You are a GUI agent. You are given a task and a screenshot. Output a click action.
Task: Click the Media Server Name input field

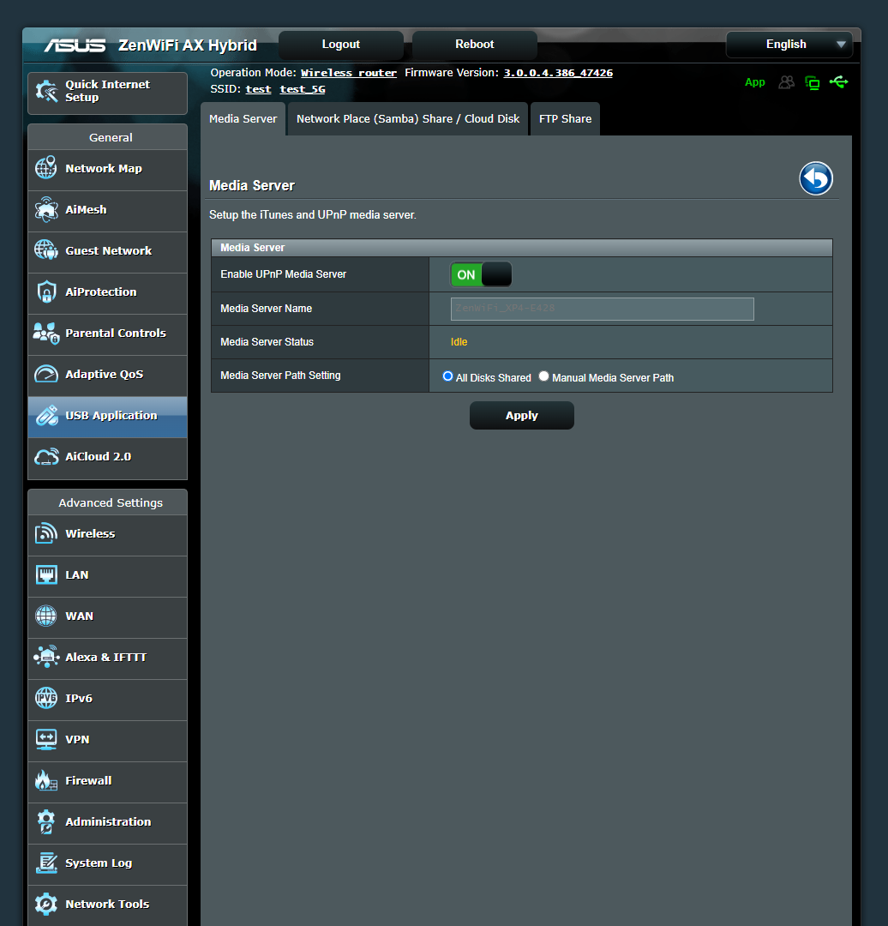coord(601,309)
